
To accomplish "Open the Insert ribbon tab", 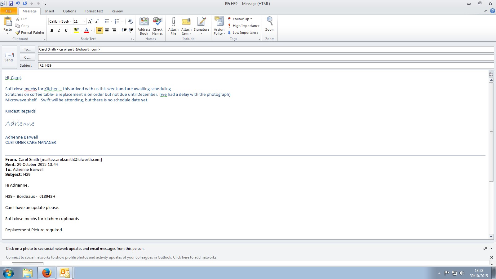I will click(50, 11).
